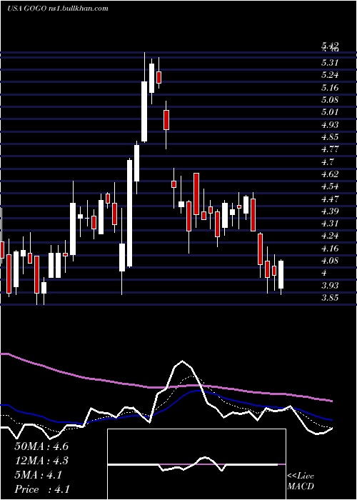Click the 4.31 price level label
This screenshot has height=500, width=357.
point(330,224)
